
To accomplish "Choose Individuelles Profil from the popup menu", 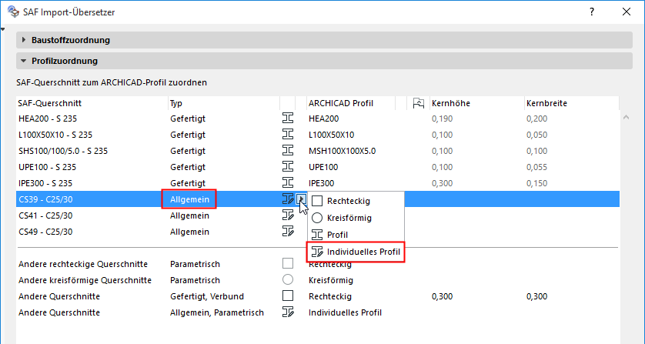I will pyautogui.click(x=356, y=252).
